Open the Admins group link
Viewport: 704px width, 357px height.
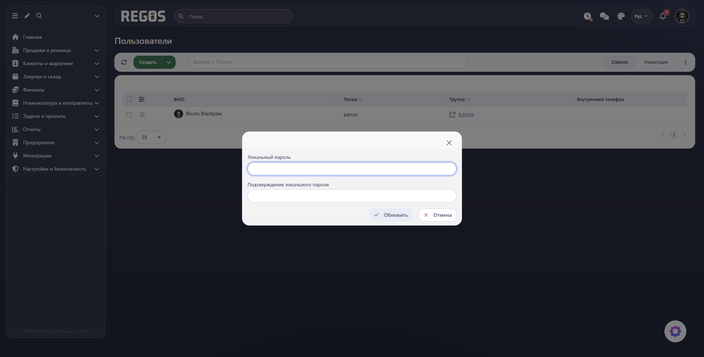pyautogui.click(x=466, y=115)
